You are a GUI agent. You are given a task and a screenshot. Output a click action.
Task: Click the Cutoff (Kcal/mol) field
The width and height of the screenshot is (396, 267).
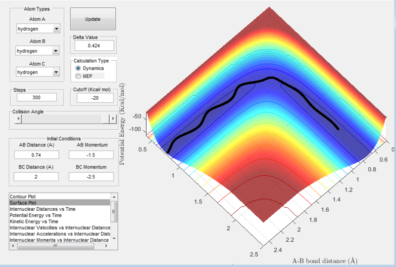click(95, 98)
